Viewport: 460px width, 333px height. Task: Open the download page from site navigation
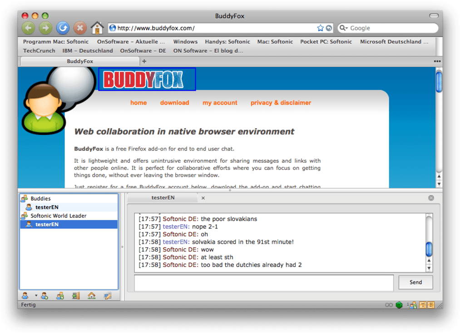coord(174,103)
